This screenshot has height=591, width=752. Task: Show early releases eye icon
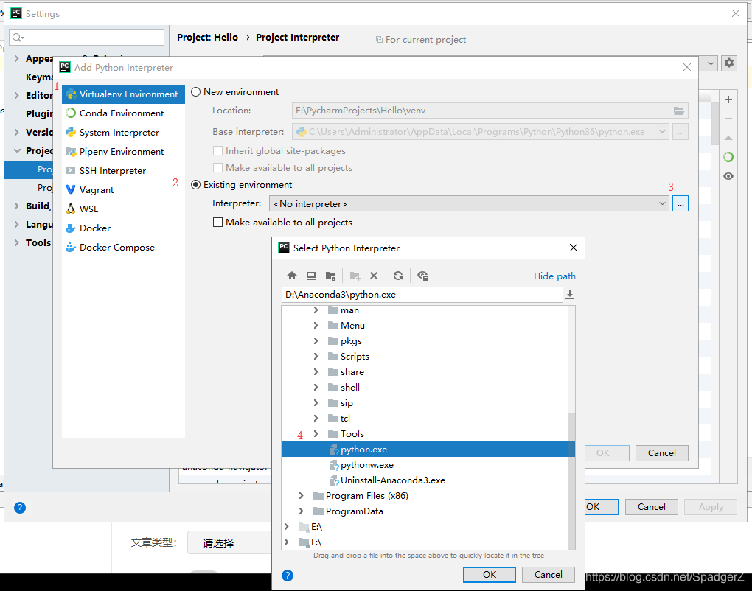728,176
